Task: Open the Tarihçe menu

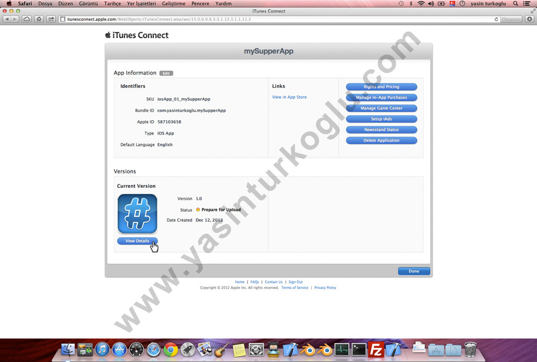Action: 112,3
